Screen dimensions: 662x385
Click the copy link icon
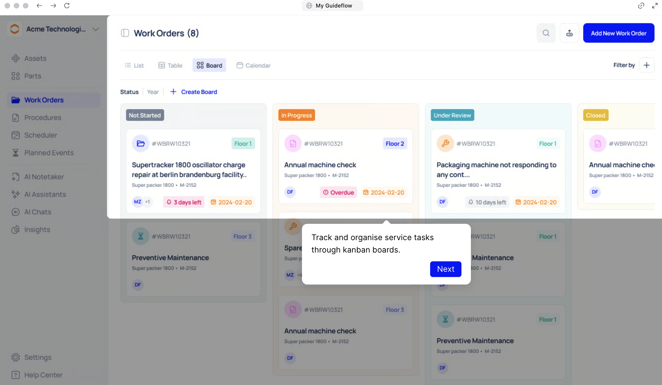point(641,6)
